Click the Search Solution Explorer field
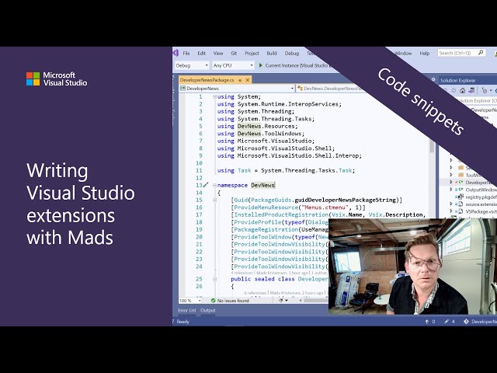Viewport: 497px width, 373px height. point(478,100)
